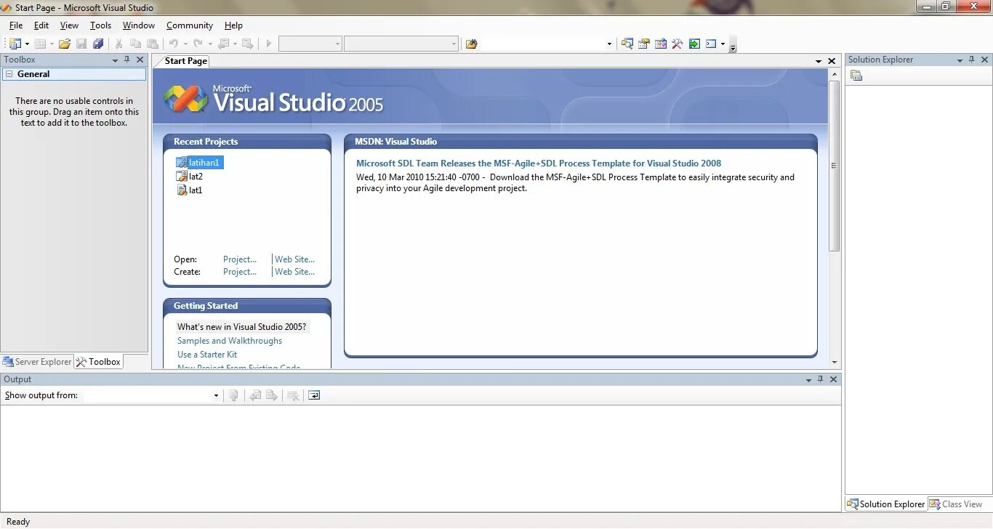Open the Help menu

click(233, 25)
